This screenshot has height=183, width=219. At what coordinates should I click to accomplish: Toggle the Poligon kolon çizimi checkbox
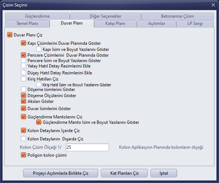point(24,155)
